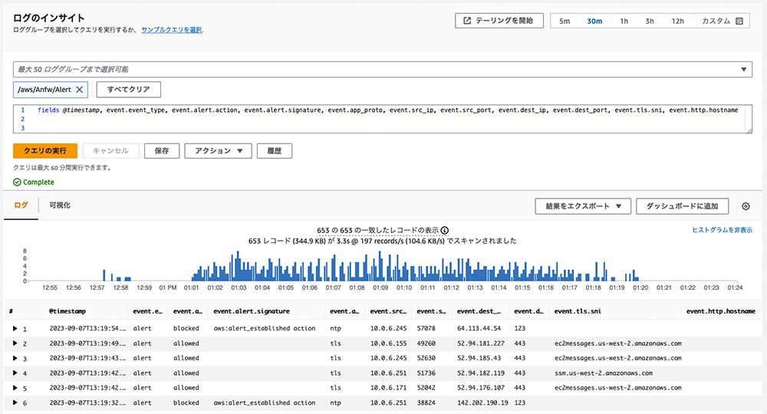
Task: Select the 12h time range
Action: pos(677,21)
